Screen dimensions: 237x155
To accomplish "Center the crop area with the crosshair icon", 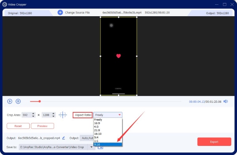I will (62, 115).
